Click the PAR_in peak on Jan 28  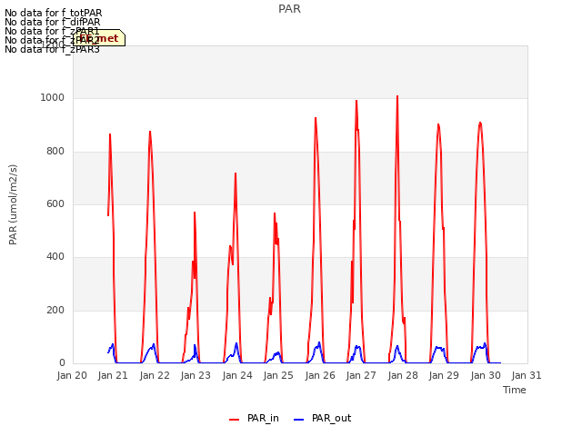coord(397,96)
